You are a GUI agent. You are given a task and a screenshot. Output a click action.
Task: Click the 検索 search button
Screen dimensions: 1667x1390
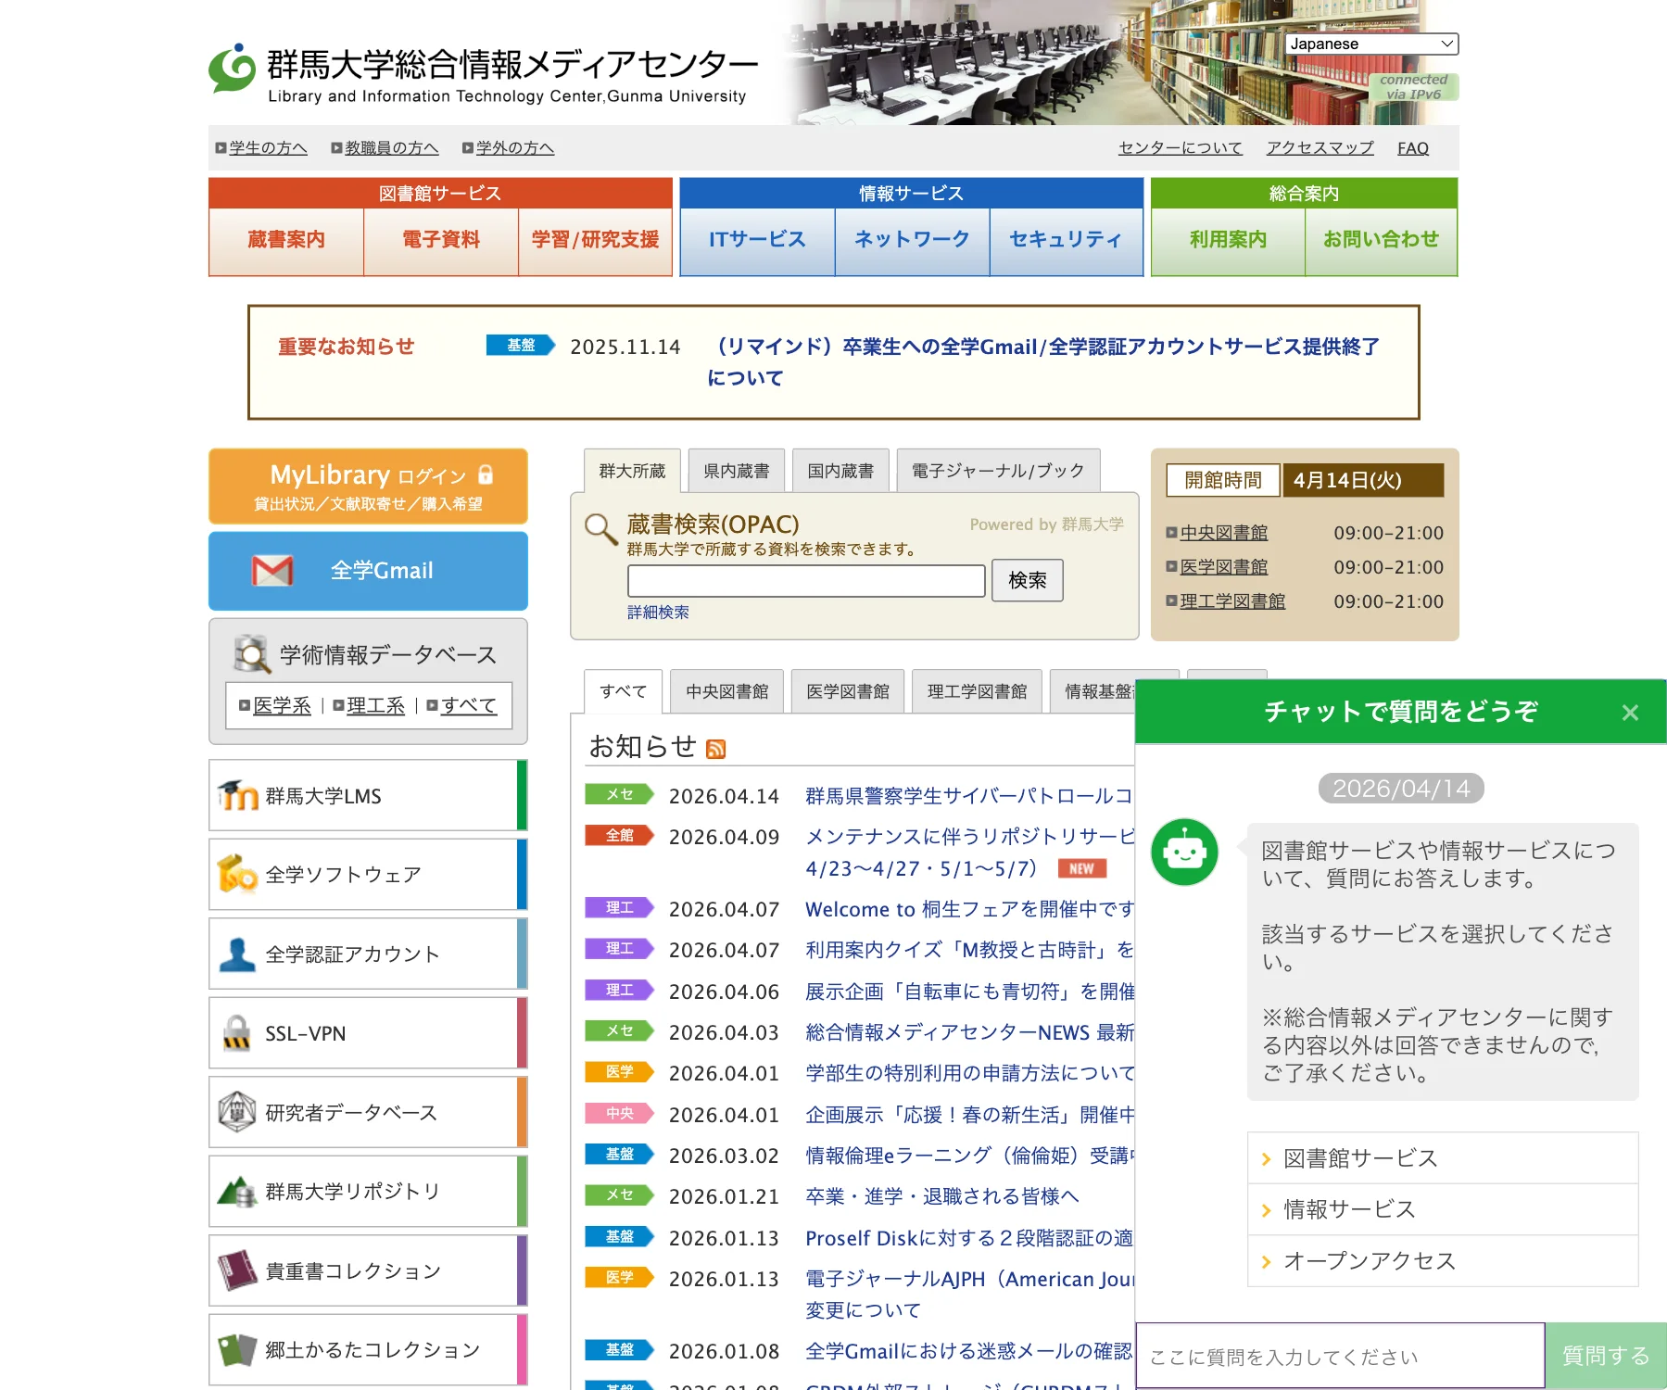[1027, 580]
